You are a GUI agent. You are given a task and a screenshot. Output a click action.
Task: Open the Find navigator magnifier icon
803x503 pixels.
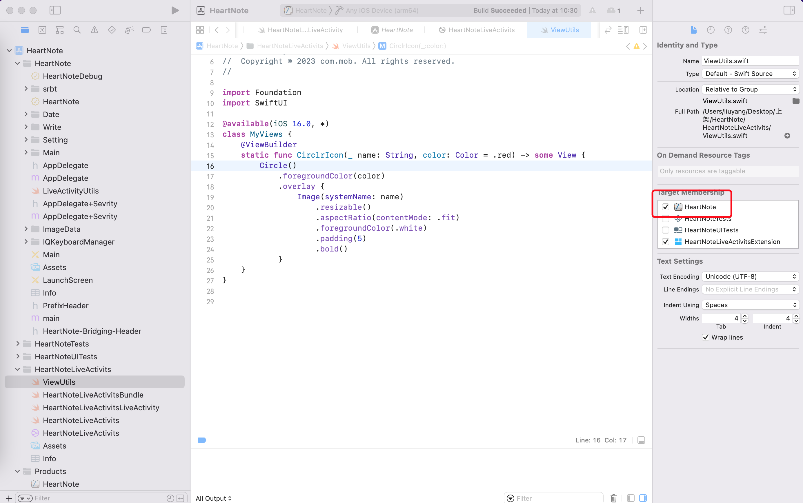[x=77, y=30]
